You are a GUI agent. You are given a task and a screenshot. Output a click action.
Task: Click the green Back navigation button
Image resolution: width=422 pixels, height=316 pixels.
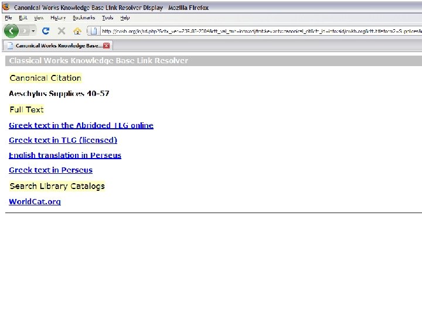click(11, 31)
